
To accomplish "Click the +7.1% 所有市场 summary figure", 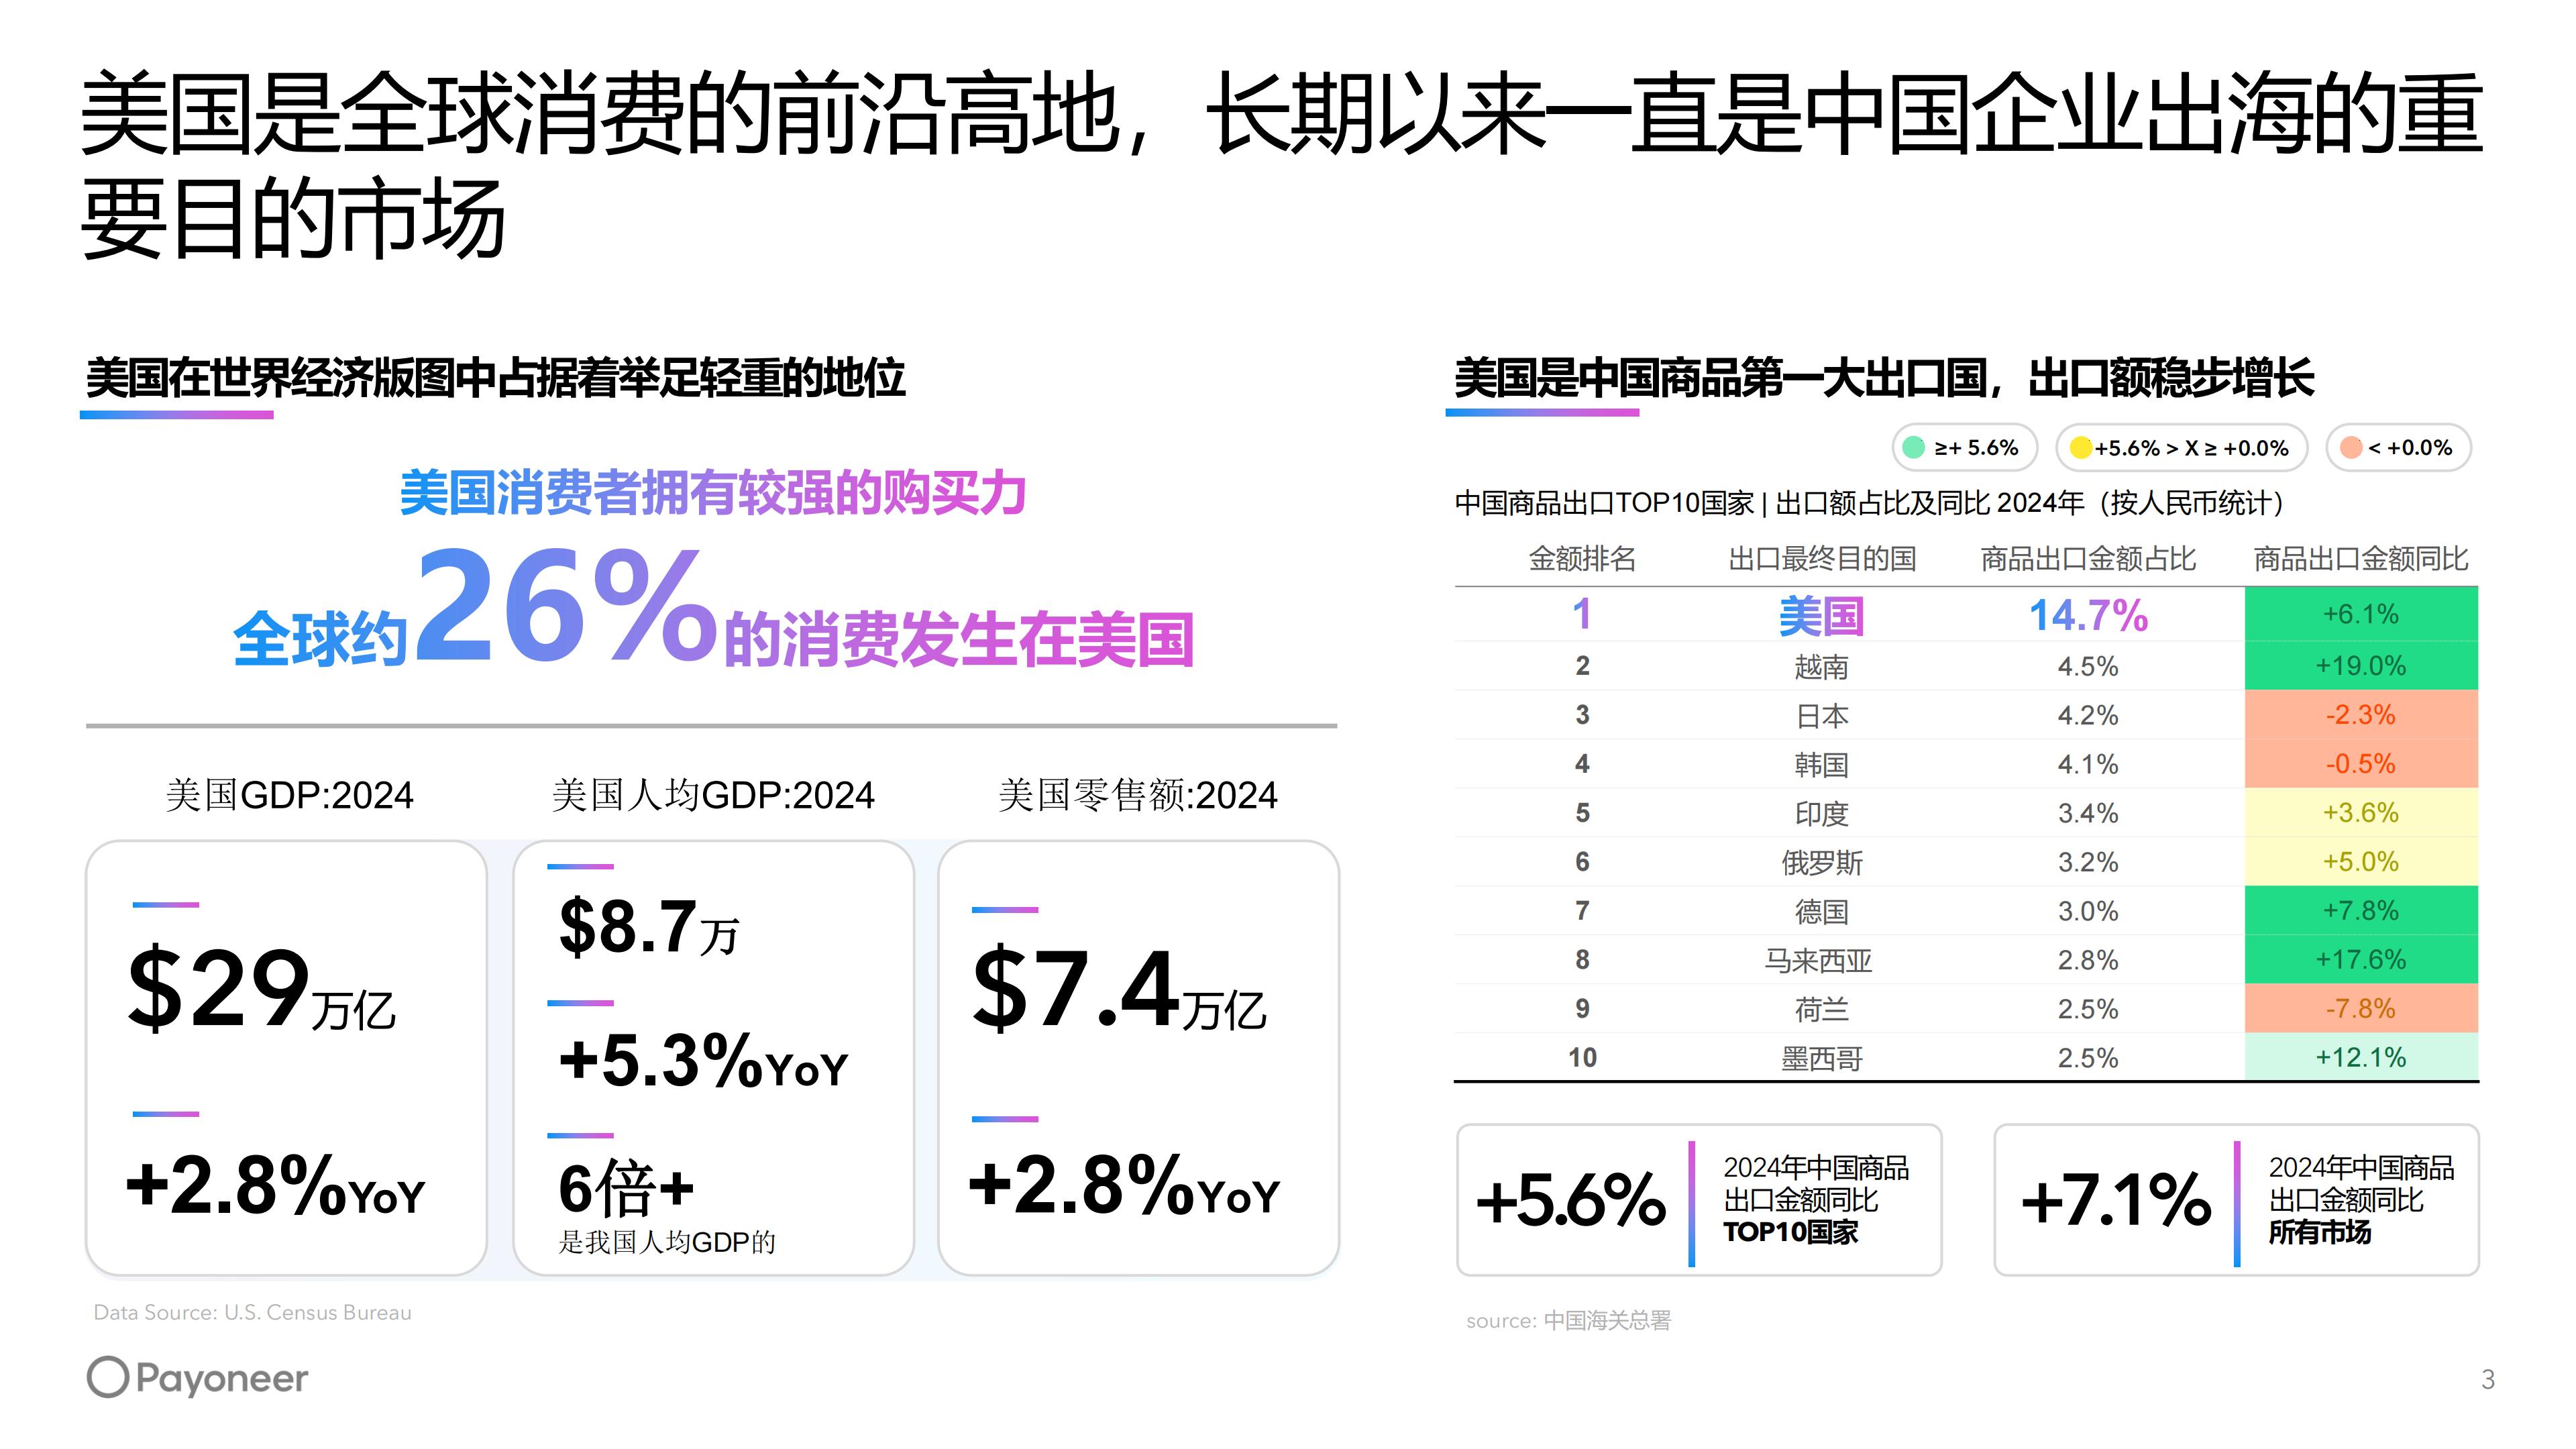I will coord(2116,1200).
